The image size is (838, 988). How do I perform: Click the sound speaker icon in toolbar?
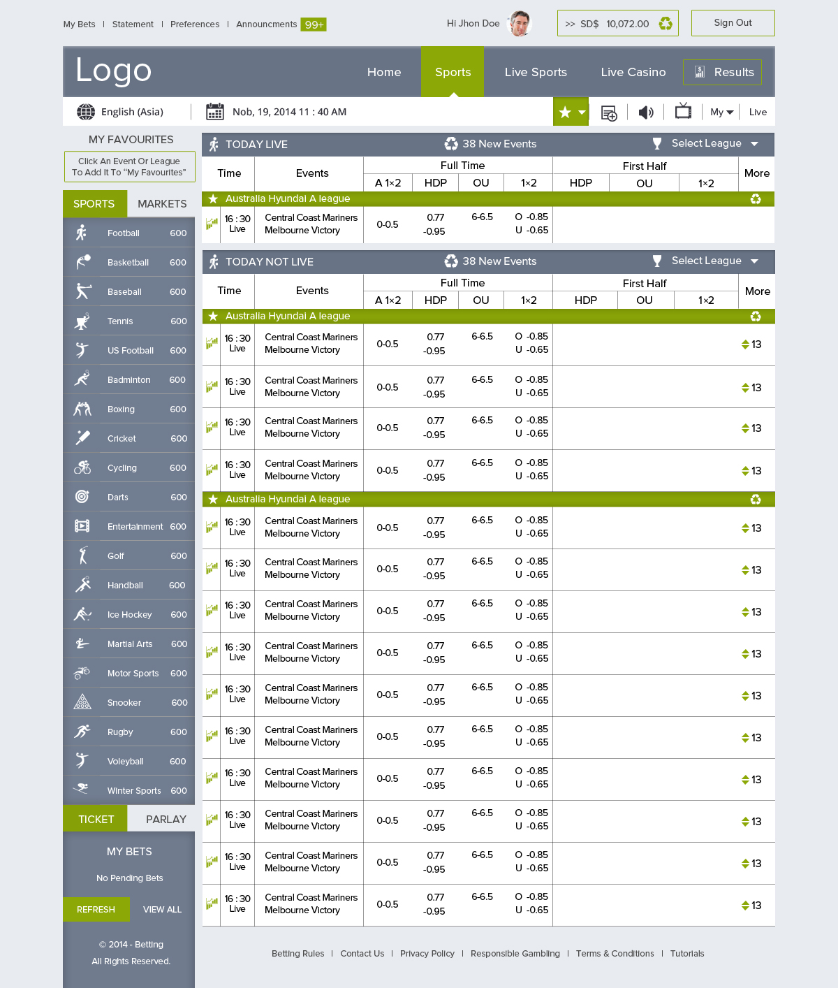tap(646, 112)
